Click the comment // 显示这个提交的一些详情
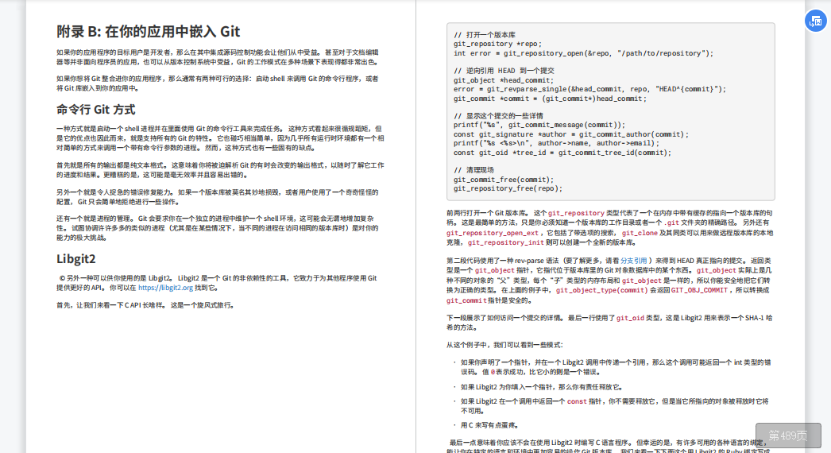 click(x=498, y=116)
